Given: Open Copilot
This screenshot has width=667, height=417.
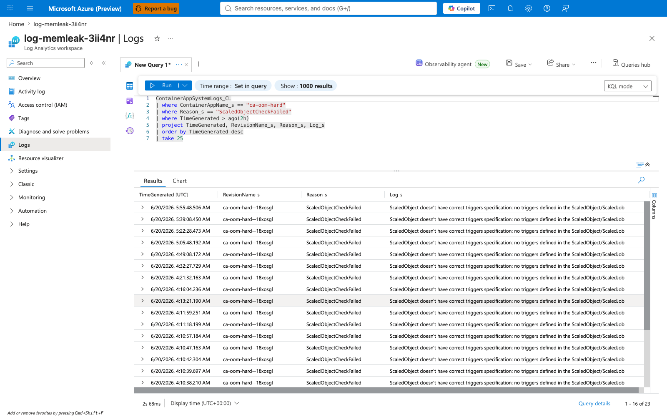Looking at the screenshot, I should coord(461,8).
